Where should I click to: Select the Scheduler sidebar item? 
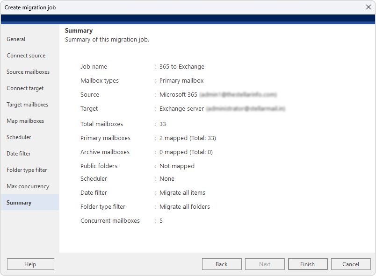coord(19,137)
